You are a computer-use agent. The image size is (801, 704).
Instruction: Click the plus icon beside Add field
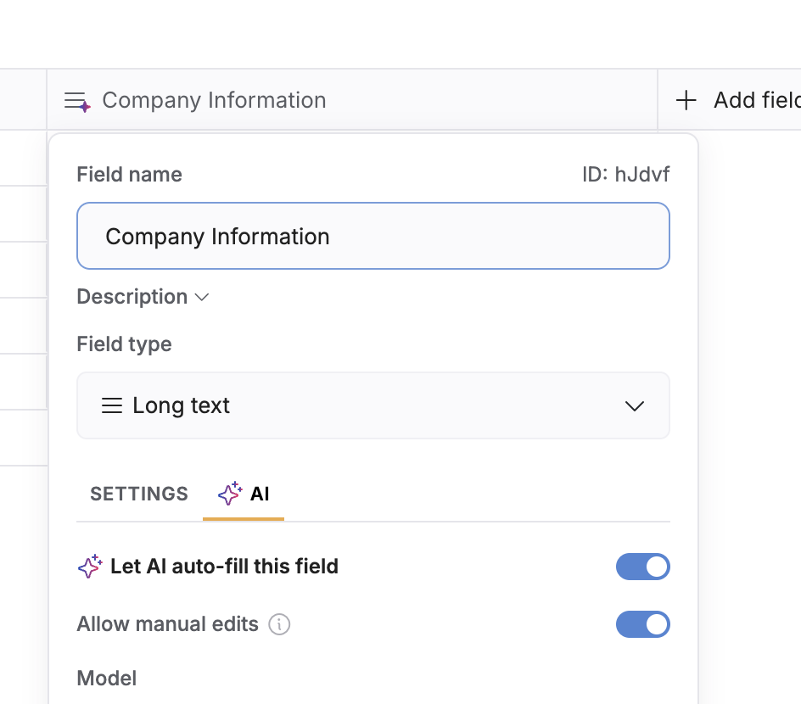pyautogui.click(x=686, y=101)
